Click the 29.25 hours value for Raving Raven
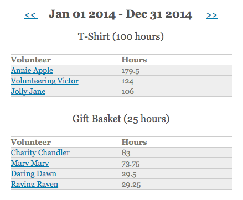The image size is (243, 200). [x=131, y=185]
